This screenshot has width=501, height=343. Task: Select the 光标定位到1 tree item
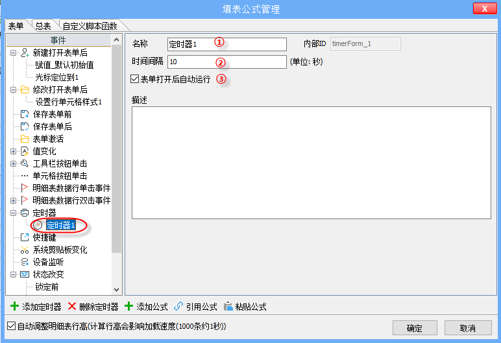click(57, 77)
